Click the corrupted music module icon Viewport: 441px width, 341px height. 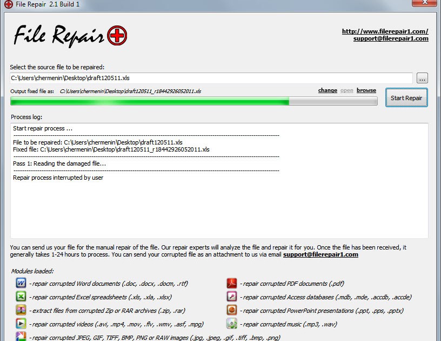coord(232,323)
